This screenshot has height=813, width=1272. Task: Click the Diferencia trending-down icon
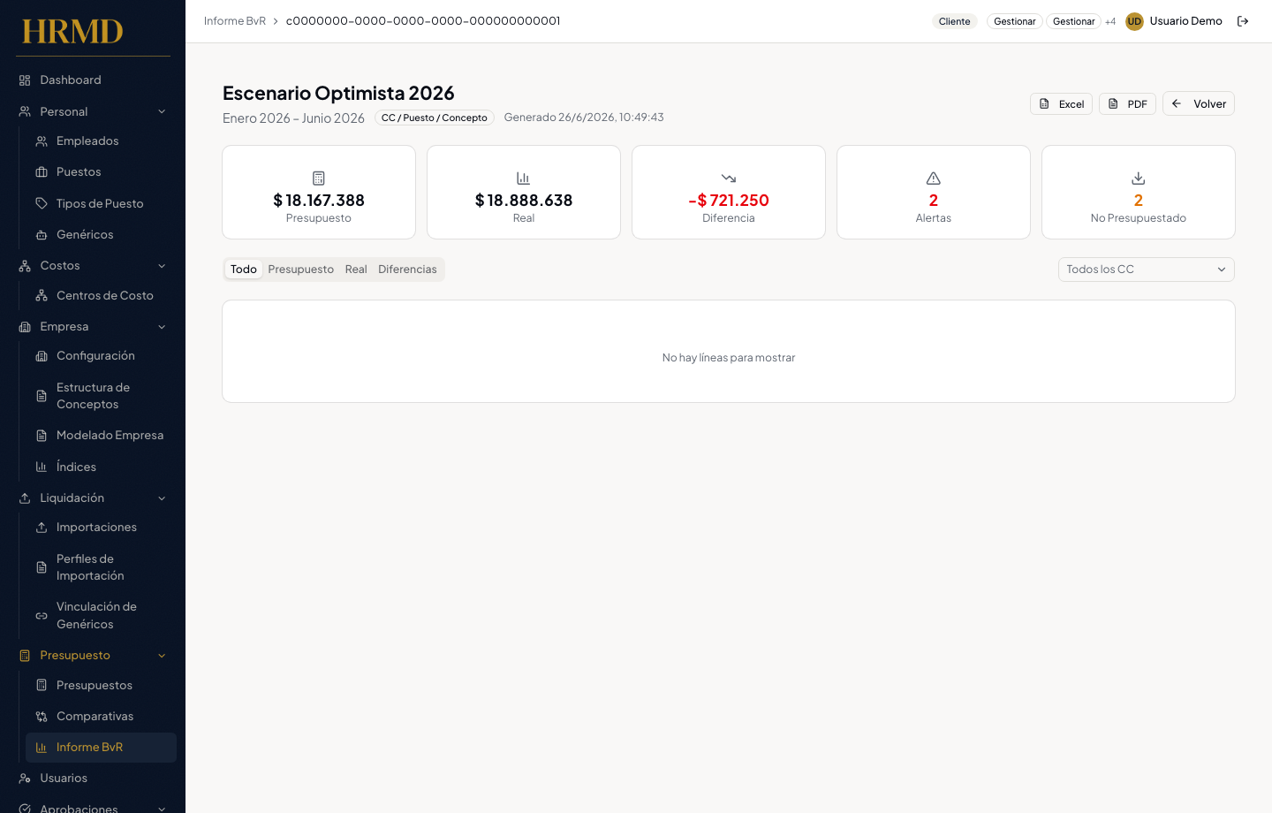click(x=729, y=179)
